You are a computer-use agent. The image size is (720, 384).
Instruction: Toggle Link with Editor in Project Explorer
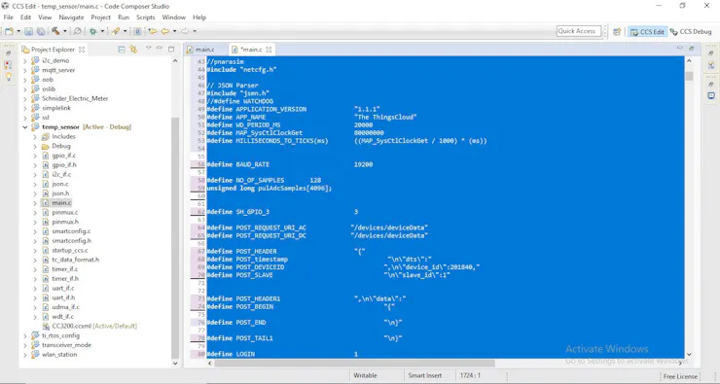click(x=133, y=49)
